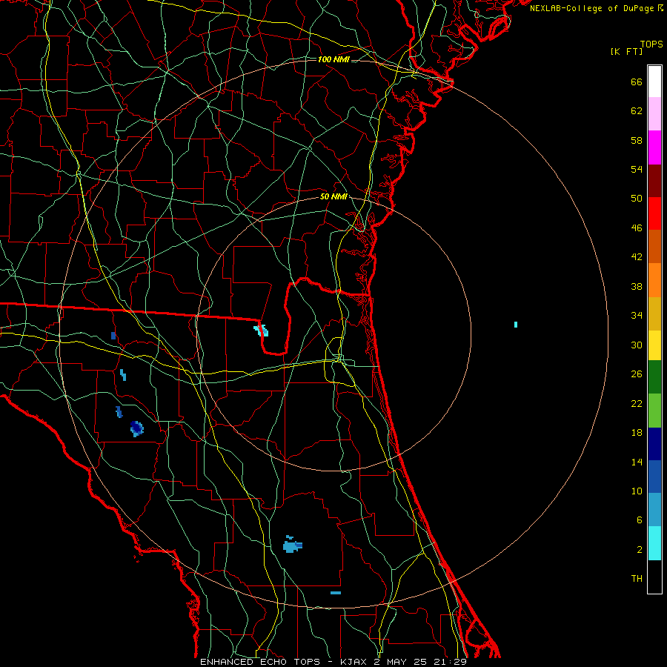Click the "[K FT]" units label
Viewport: 667px width, 667px height.
click(627, 51)
